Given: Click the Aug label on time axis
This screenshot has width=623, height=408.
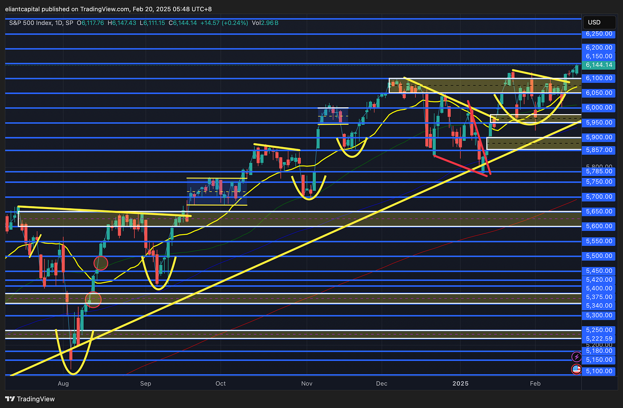Looking at the screenshot, I should click(x=63, y=383).
